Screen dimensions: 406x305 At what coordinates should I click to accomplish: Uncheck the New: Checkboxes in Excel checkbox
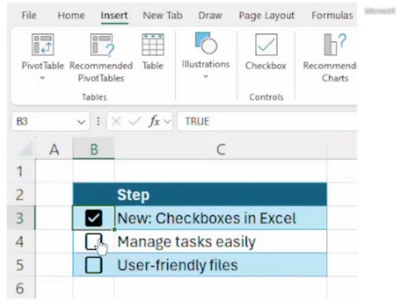[93, 218]
